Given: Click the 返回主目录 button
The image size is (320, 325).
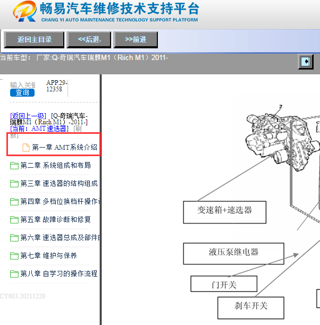Looking at the screenshot, I should click(34, 40).
